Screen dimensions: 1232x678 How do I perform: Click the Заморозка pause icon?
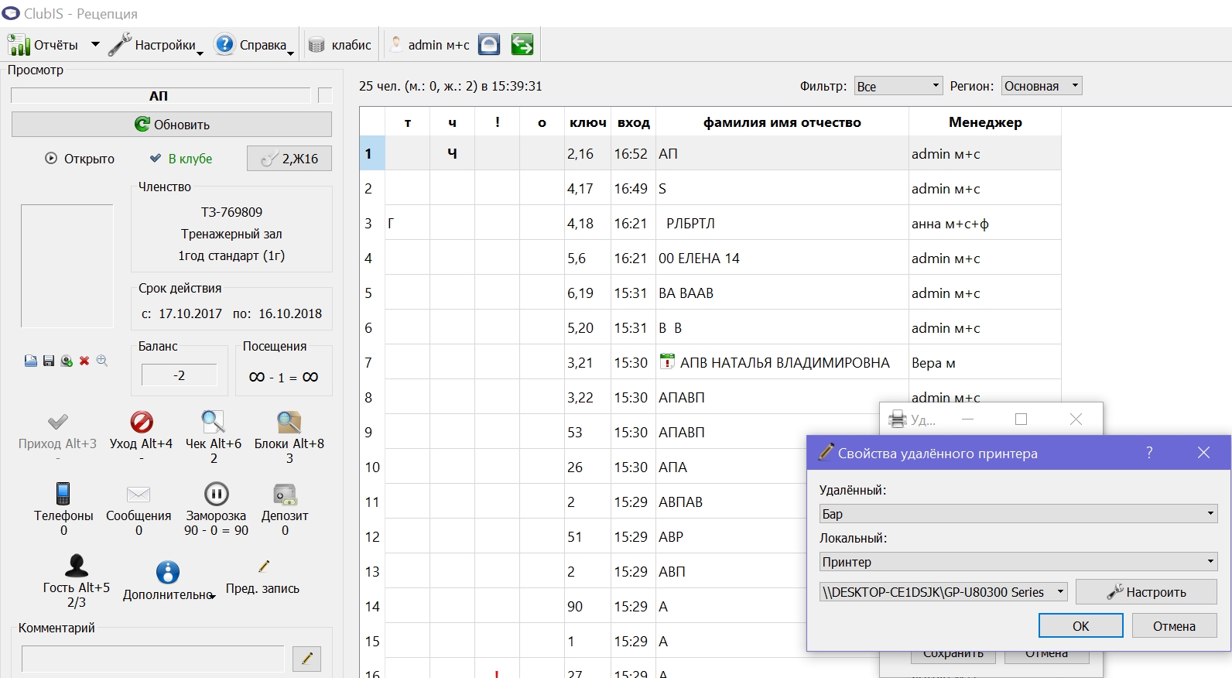[216, 494]
